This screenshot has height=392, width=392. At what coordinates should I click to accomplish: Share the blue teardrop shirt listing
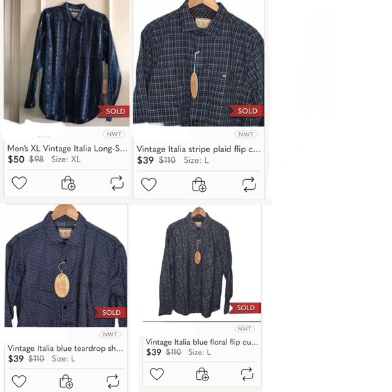pos(113,381)
